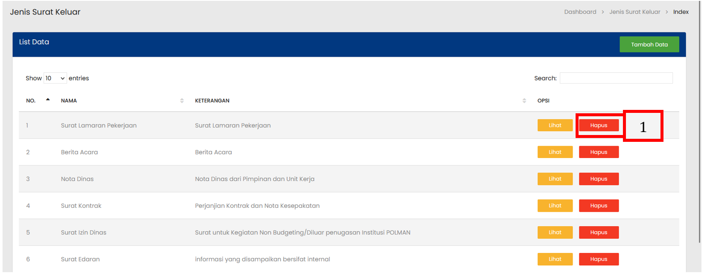Open Nota Dinas via Lihat button
Image resolution: width=707 pixels, height=276 pixels.
coord(555,179)
